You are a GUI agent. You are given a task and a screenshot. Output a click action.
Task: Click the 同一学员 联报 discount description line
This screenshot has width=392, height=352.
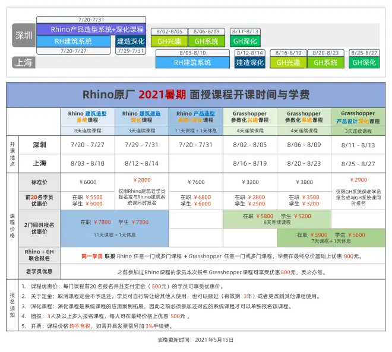tap(222, 256)
